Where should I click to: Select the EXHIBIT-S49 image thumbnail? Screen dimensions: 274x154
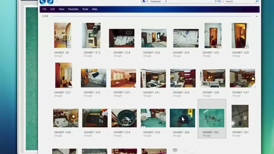pyautogui.click(x=95, y=118)
